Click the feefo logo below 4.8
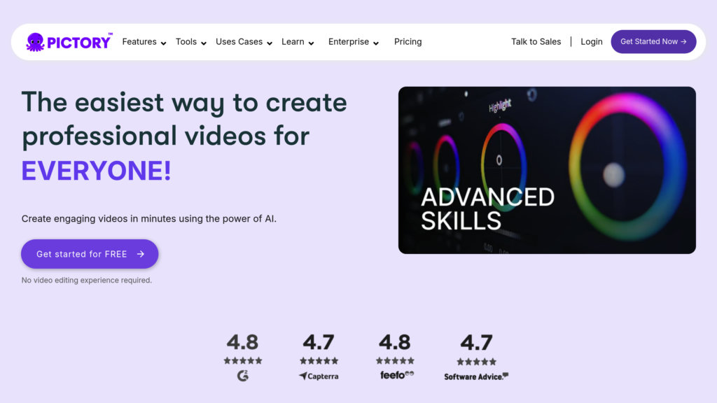 pos(395,376)
